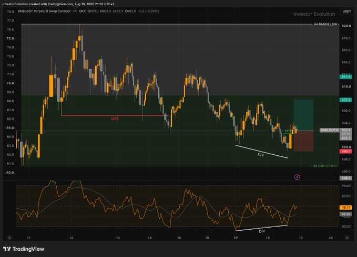Image resolution: width=357 pixels, height=257 pixels.
Task: Select the red 599.3 stop-loss label
Action: pos(346,151)
